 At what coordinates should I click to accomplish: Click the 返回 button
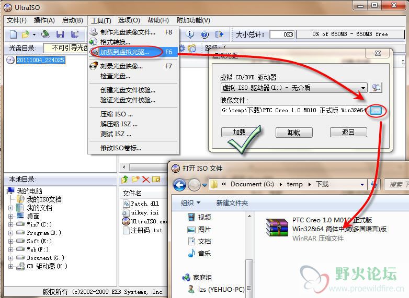coord(348,133)
